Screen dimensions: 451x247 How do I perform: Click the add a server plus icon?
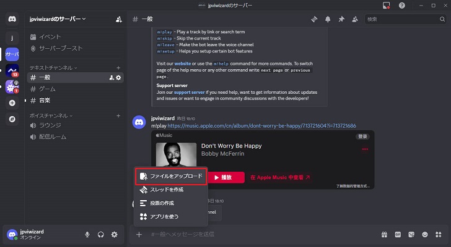tap(12, 103)
